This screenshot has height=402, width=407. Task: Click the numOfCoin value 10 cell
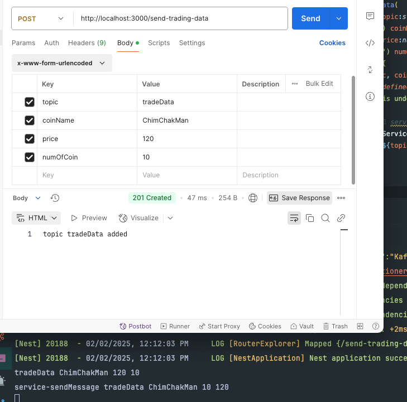187,157
